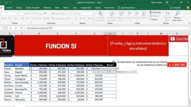Select the red $ 3.000.000 cell
Viewport: 191px width, 107px height.
click(177, 65)
